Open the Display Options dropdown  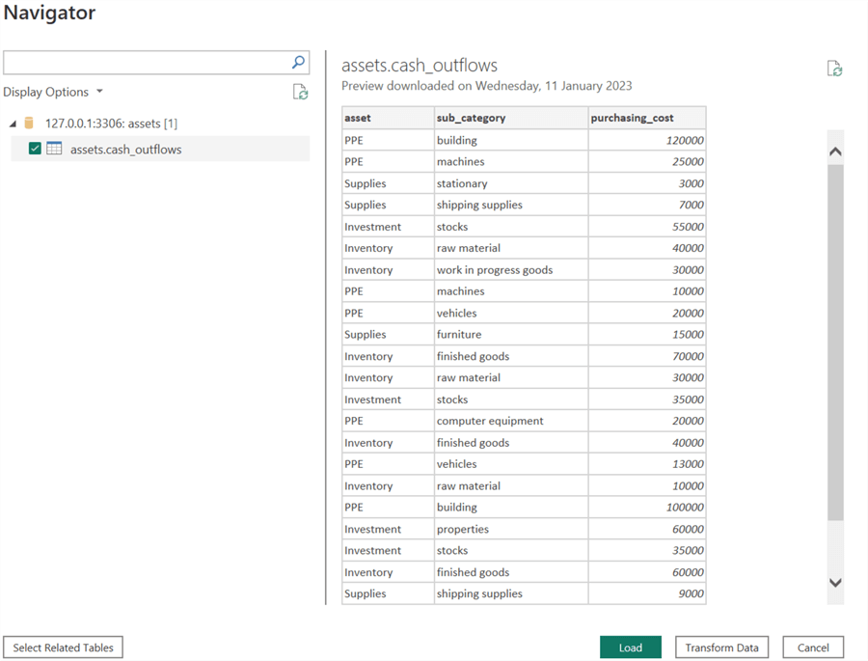(53, 93)
